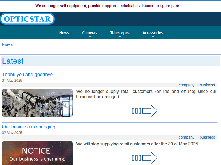Image resolution: width=221 pixels, height=165 pixels.
Task: Click the Opticstar logo
Action: point(27,19)
